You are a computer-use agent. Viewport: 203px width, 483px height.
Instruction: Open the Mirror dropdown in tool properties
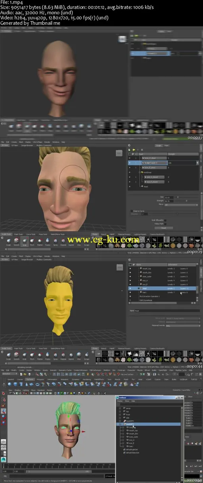[x=180, y=205]
